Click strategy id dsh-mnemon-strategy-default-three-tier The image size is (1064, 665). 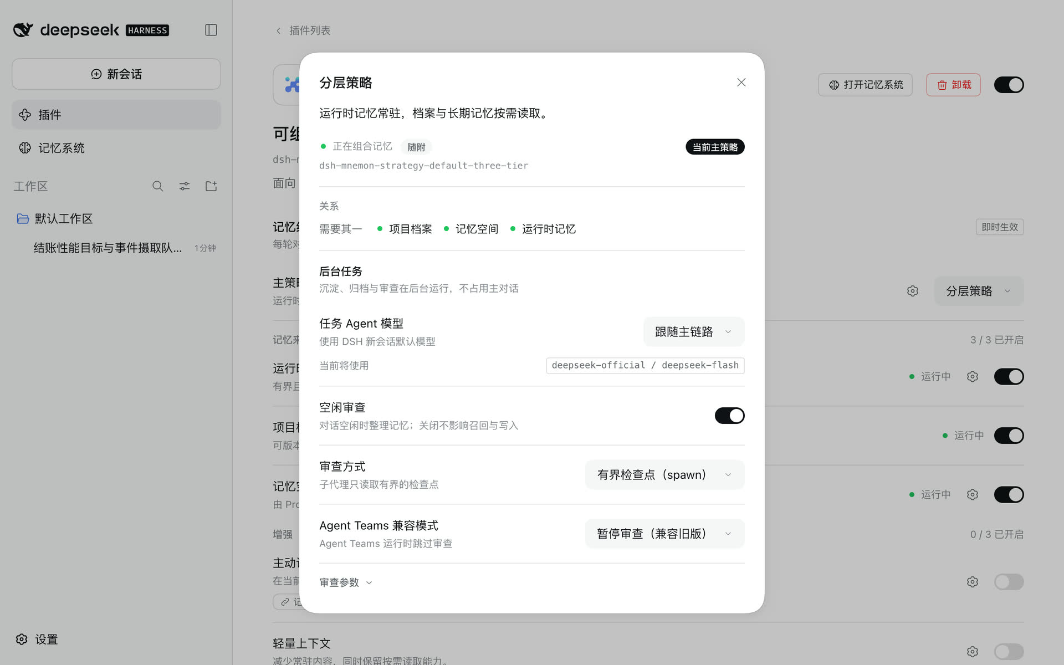coord(423,166)
